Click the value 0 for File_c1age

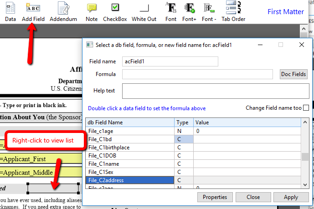pyautogui.click(x=247, y=131)
